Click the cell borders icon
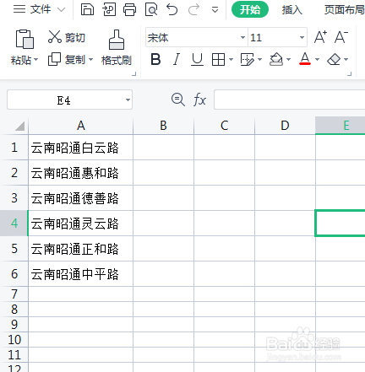Viewport: 365px width, 372px height. (x=218, y=59)
